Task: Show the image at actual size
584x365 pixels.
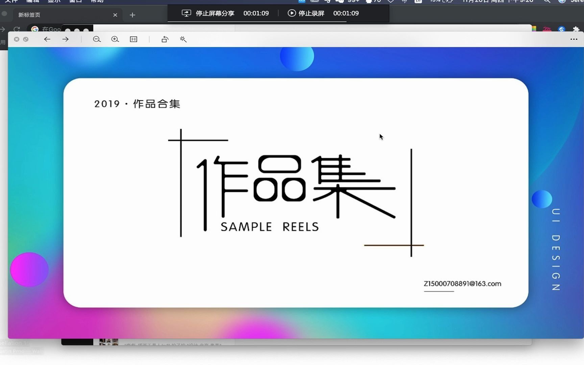Action: coord(133,39)
